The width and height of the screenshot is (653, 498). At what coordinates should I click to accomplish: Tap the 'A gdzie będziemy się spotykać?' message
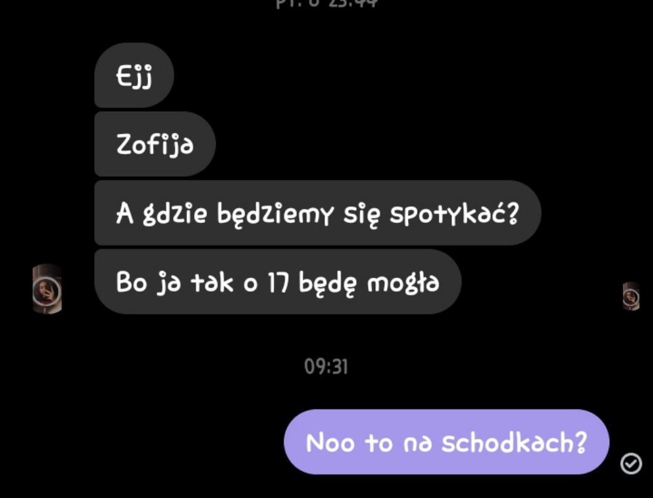click(318, 212)
